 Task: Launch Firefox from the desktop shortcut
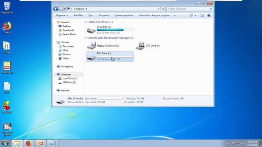tap(7, 28)
